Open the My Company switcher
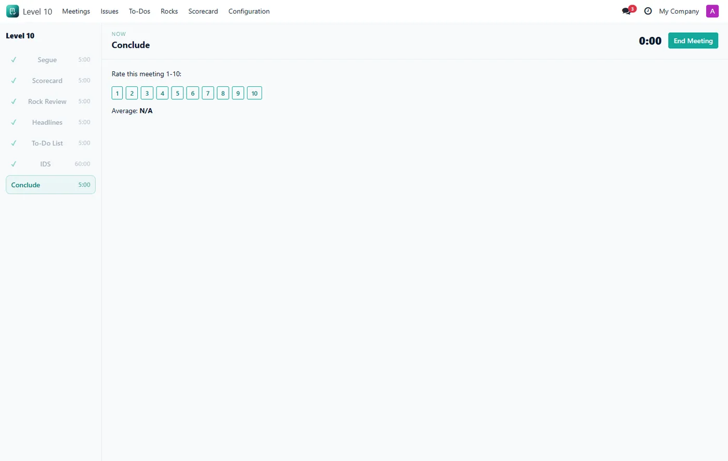 (x=679, y=11)
